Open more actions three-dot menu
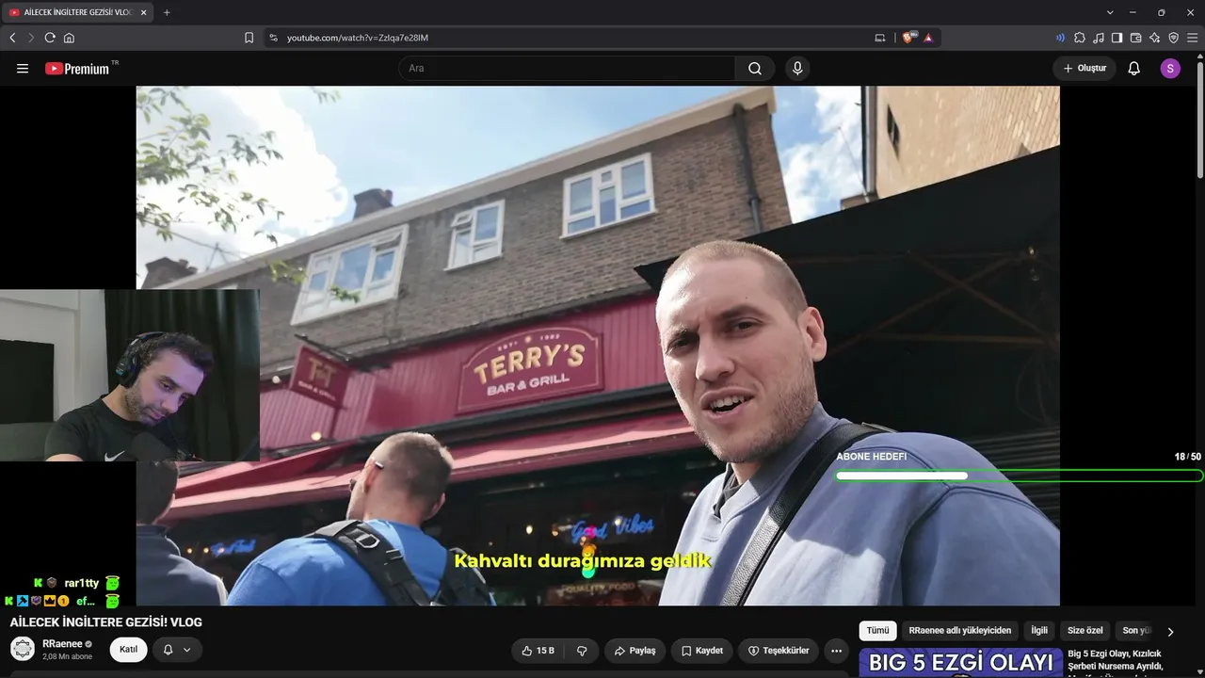Viewport: 1205px width, 678px height. click(836, 651)
